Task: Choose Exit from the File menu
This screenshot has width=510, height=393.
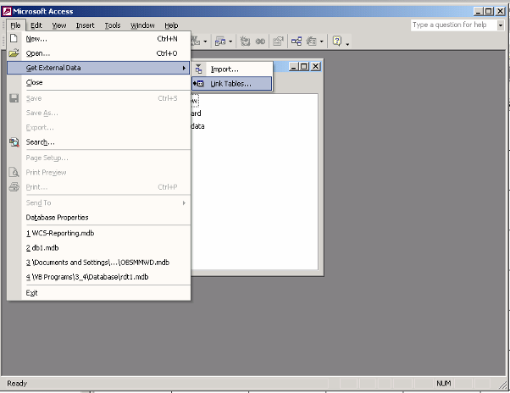Action: click(98, 293)
